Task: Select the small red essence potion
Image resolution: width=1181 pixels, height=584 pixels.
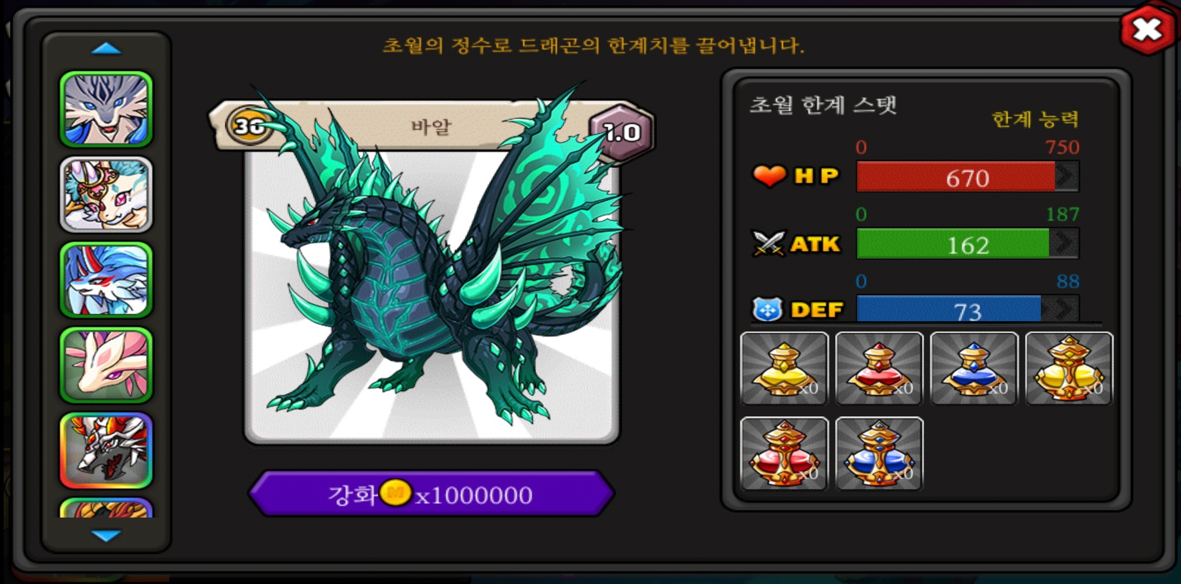Action: point(879,368)
